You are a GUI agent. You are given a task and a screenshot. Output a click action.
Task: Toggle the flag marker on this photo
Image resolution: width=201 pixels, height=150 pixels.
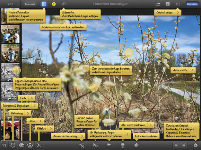[109, 145]
